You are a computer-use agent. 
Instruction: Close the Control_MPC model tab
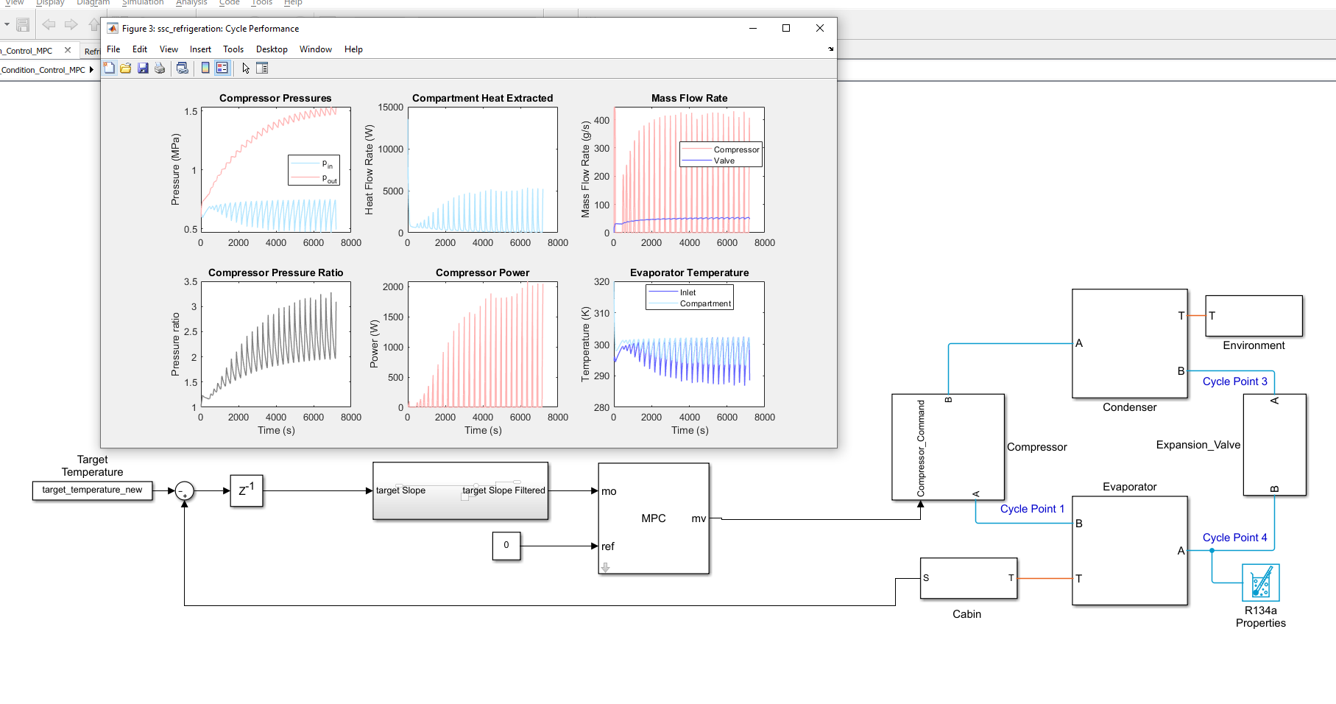pos(68,50)
